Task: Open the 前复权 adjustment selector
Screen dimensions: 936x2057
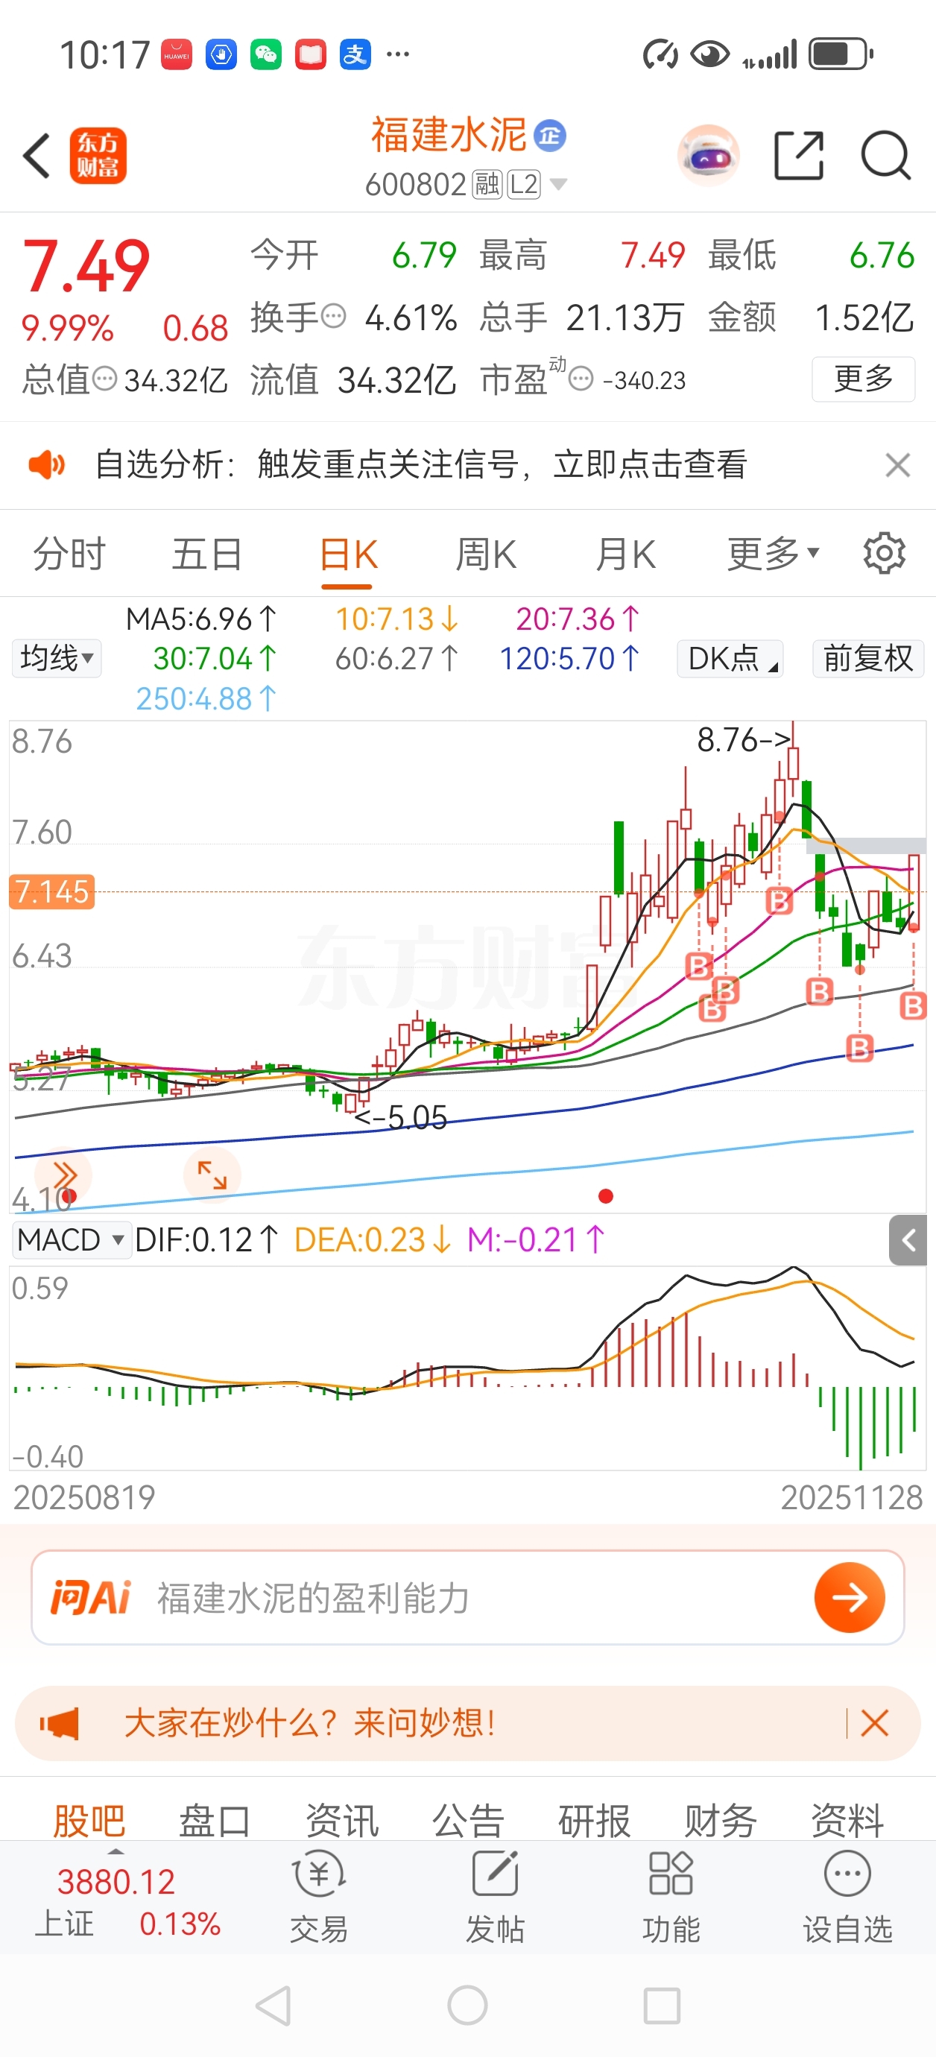Action: 868,659
